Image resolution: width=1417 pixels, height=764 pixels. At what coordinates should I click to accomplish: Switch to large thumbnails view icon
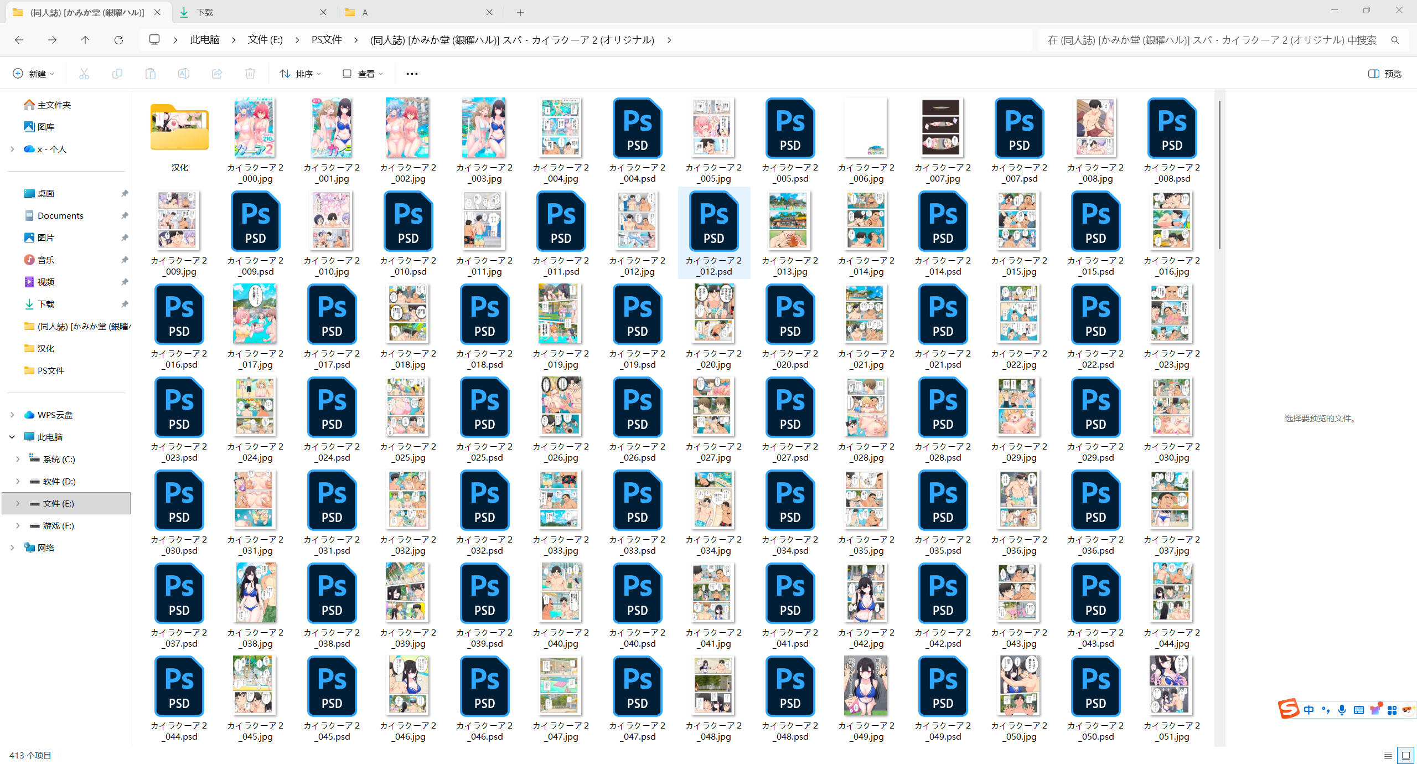(x=1405, y=755)
